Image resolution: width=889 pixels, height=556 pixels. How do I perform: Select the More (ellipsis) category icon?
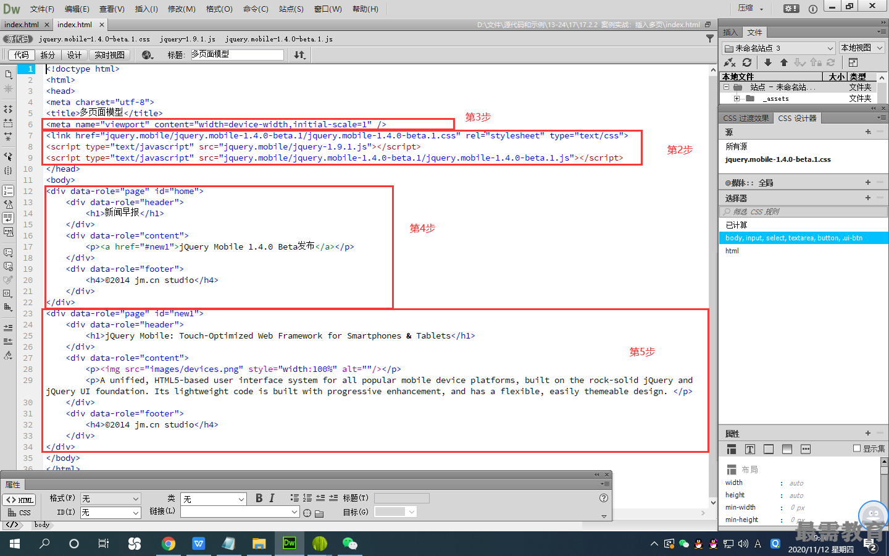(x=806, y=449)
